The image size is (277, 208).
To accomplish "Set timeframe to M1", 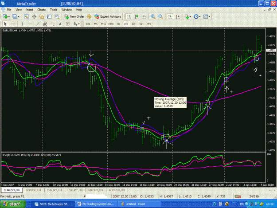I will coord(88,24).
